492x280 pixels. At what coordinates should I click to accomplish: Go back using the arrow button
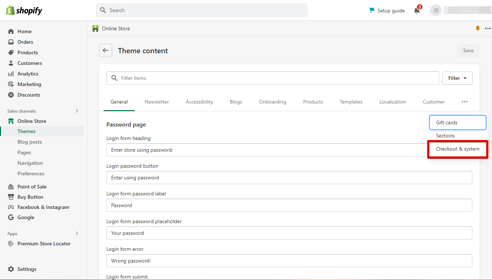pos(106,51)
